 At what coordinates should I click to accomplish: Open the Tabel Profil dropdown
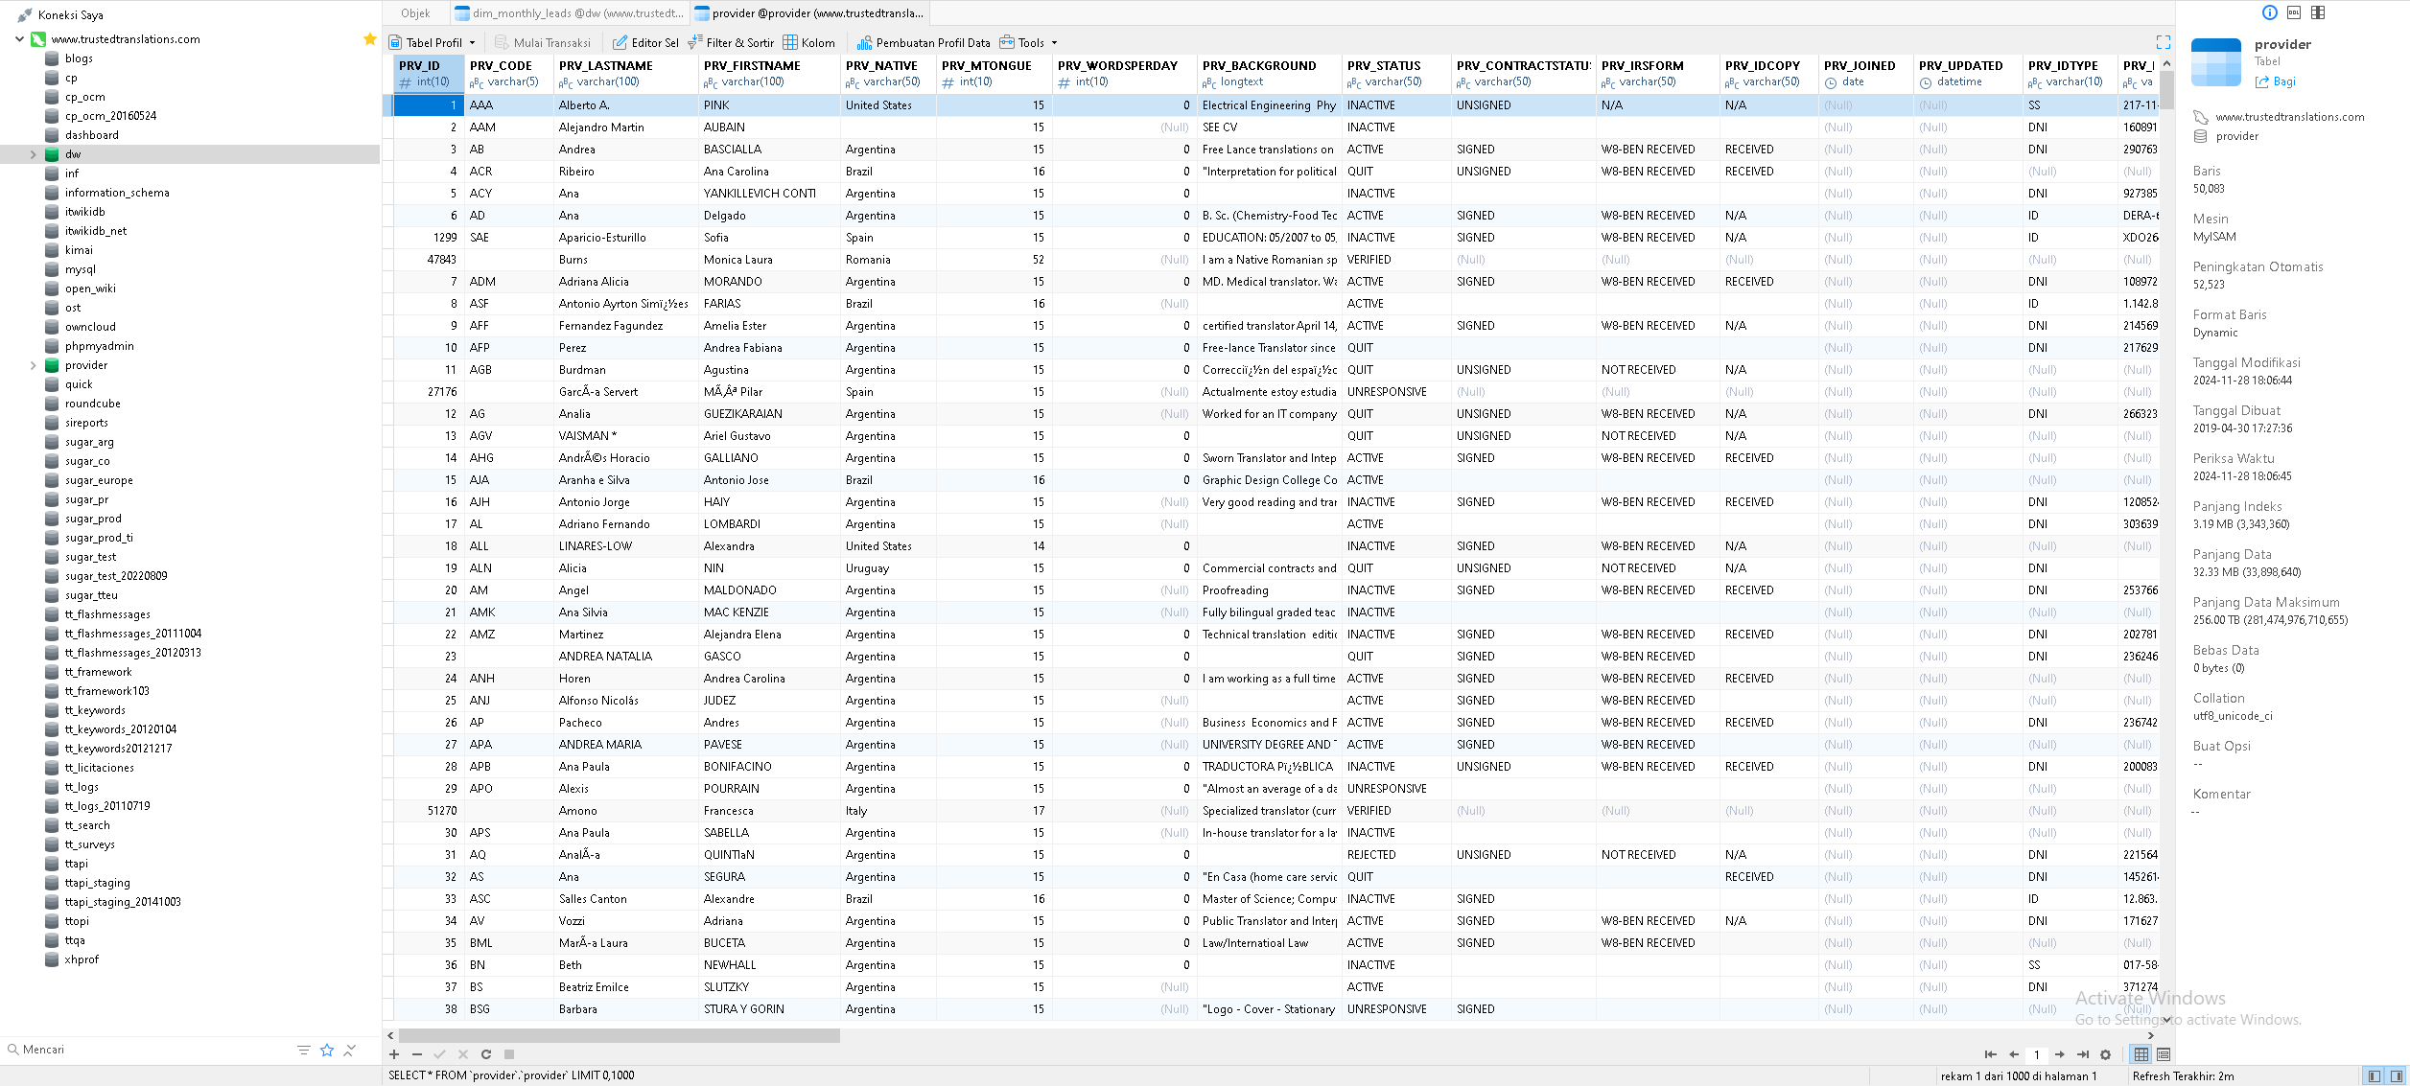click(433, 43)
